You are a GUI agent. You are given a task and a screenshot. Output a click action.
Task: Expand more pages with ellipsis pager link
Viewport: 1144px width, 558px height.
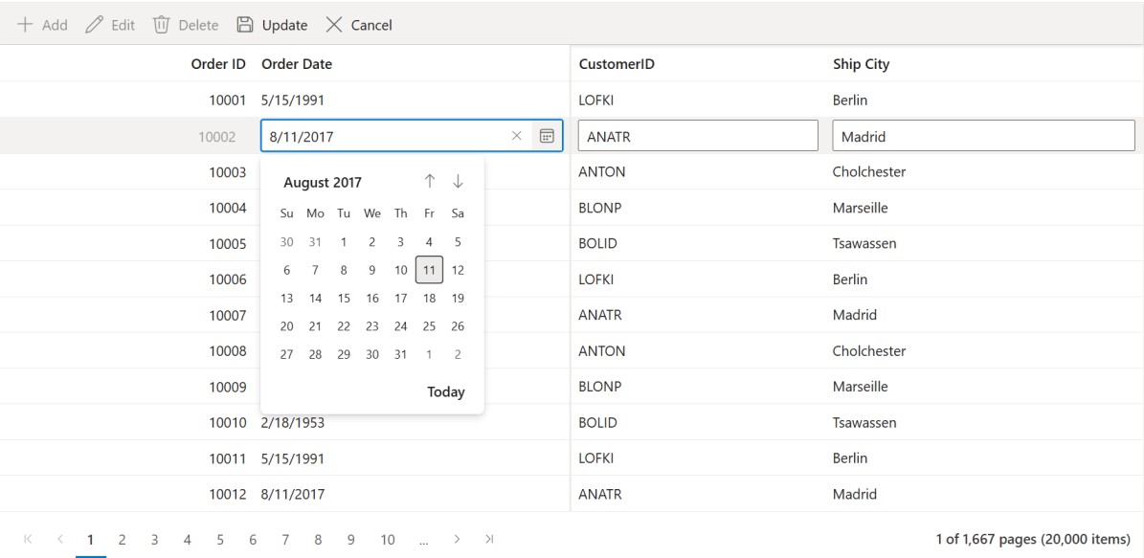423,540
